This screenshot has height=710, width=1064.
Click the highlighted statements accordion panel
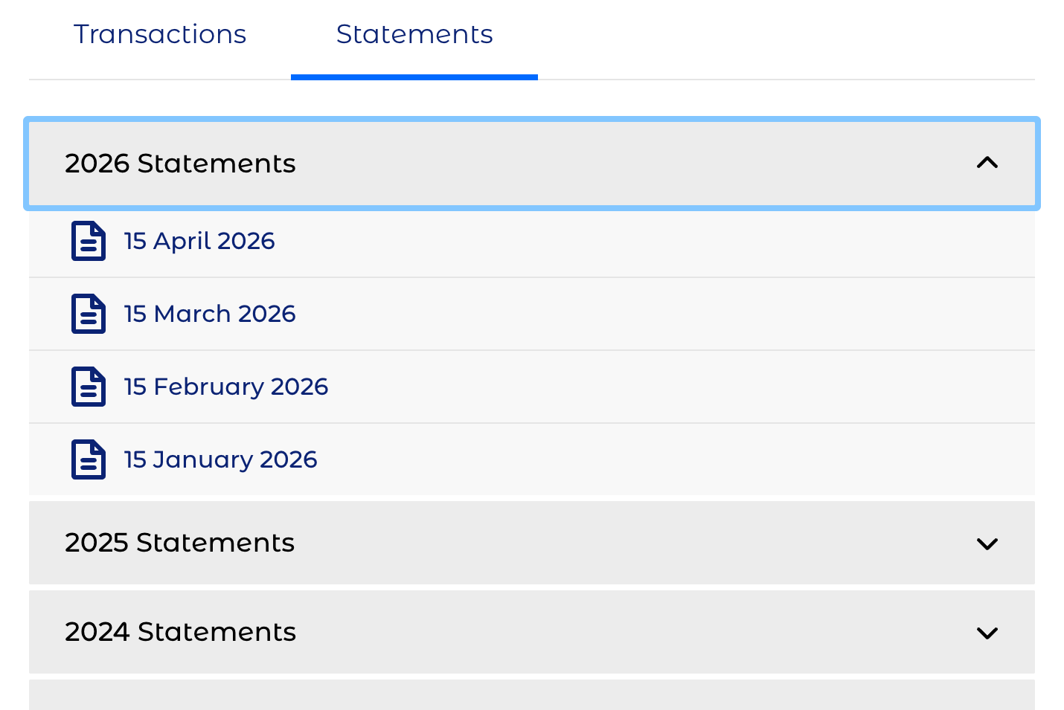(532, 163)
